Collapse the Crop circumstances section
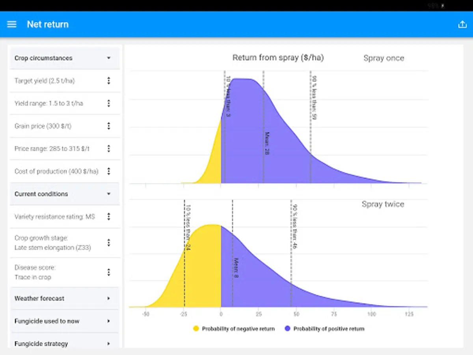 (109, 58)
